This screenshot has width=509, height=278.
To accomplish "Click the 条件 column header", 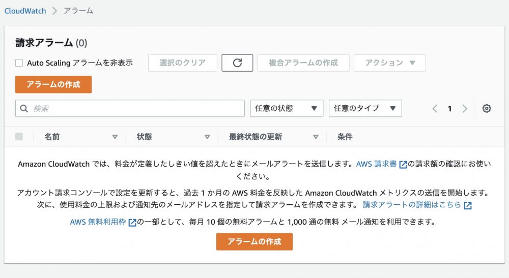I will click(345, 137).
